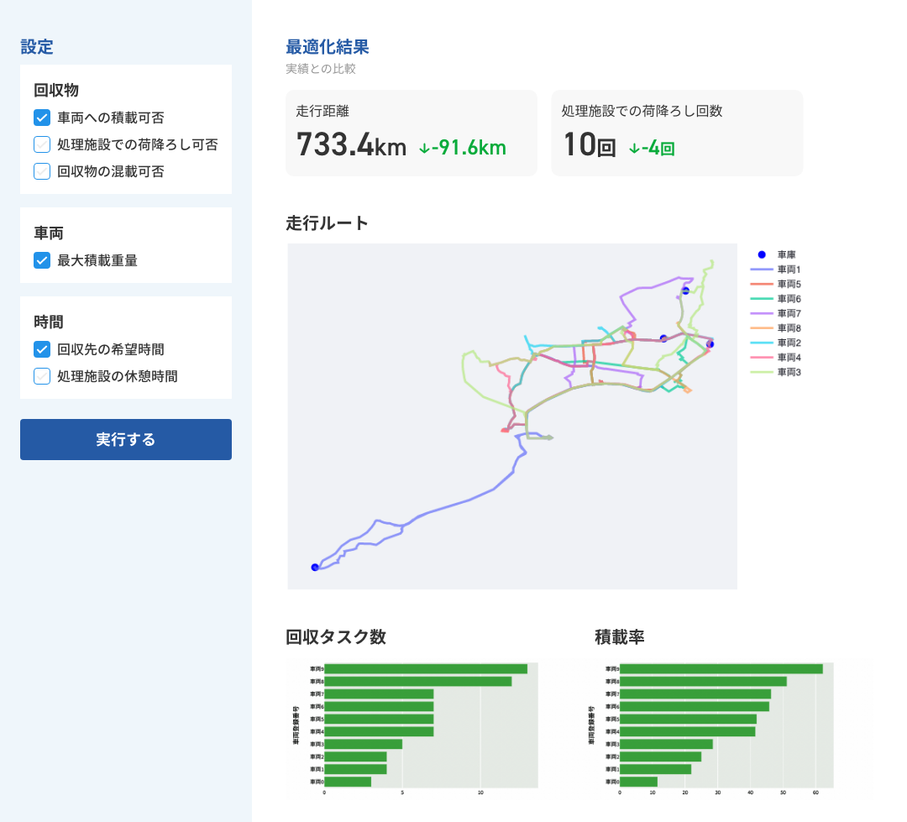Click the isolated depot dot ending 車両1's route
The image size is (907, 822).
click(x=315, y=568)
